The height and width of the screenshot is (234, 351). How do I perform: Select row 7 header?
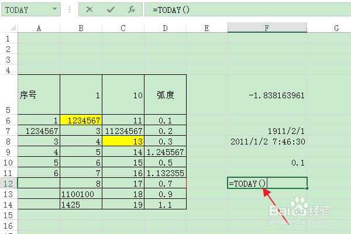(x=9, y=130)
